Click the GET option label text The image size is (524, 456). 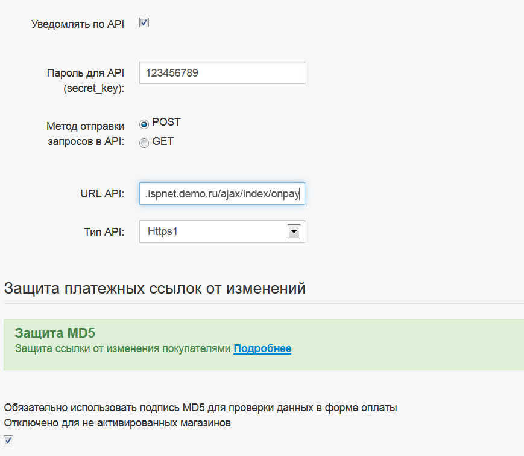pos(163,141)
